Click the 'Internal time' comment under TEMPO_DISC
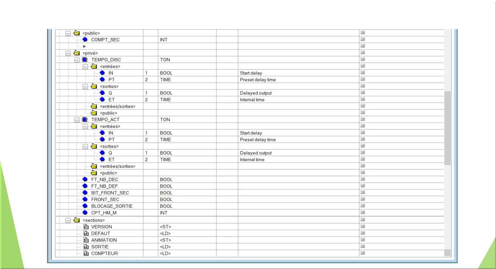 click(252, 100)
